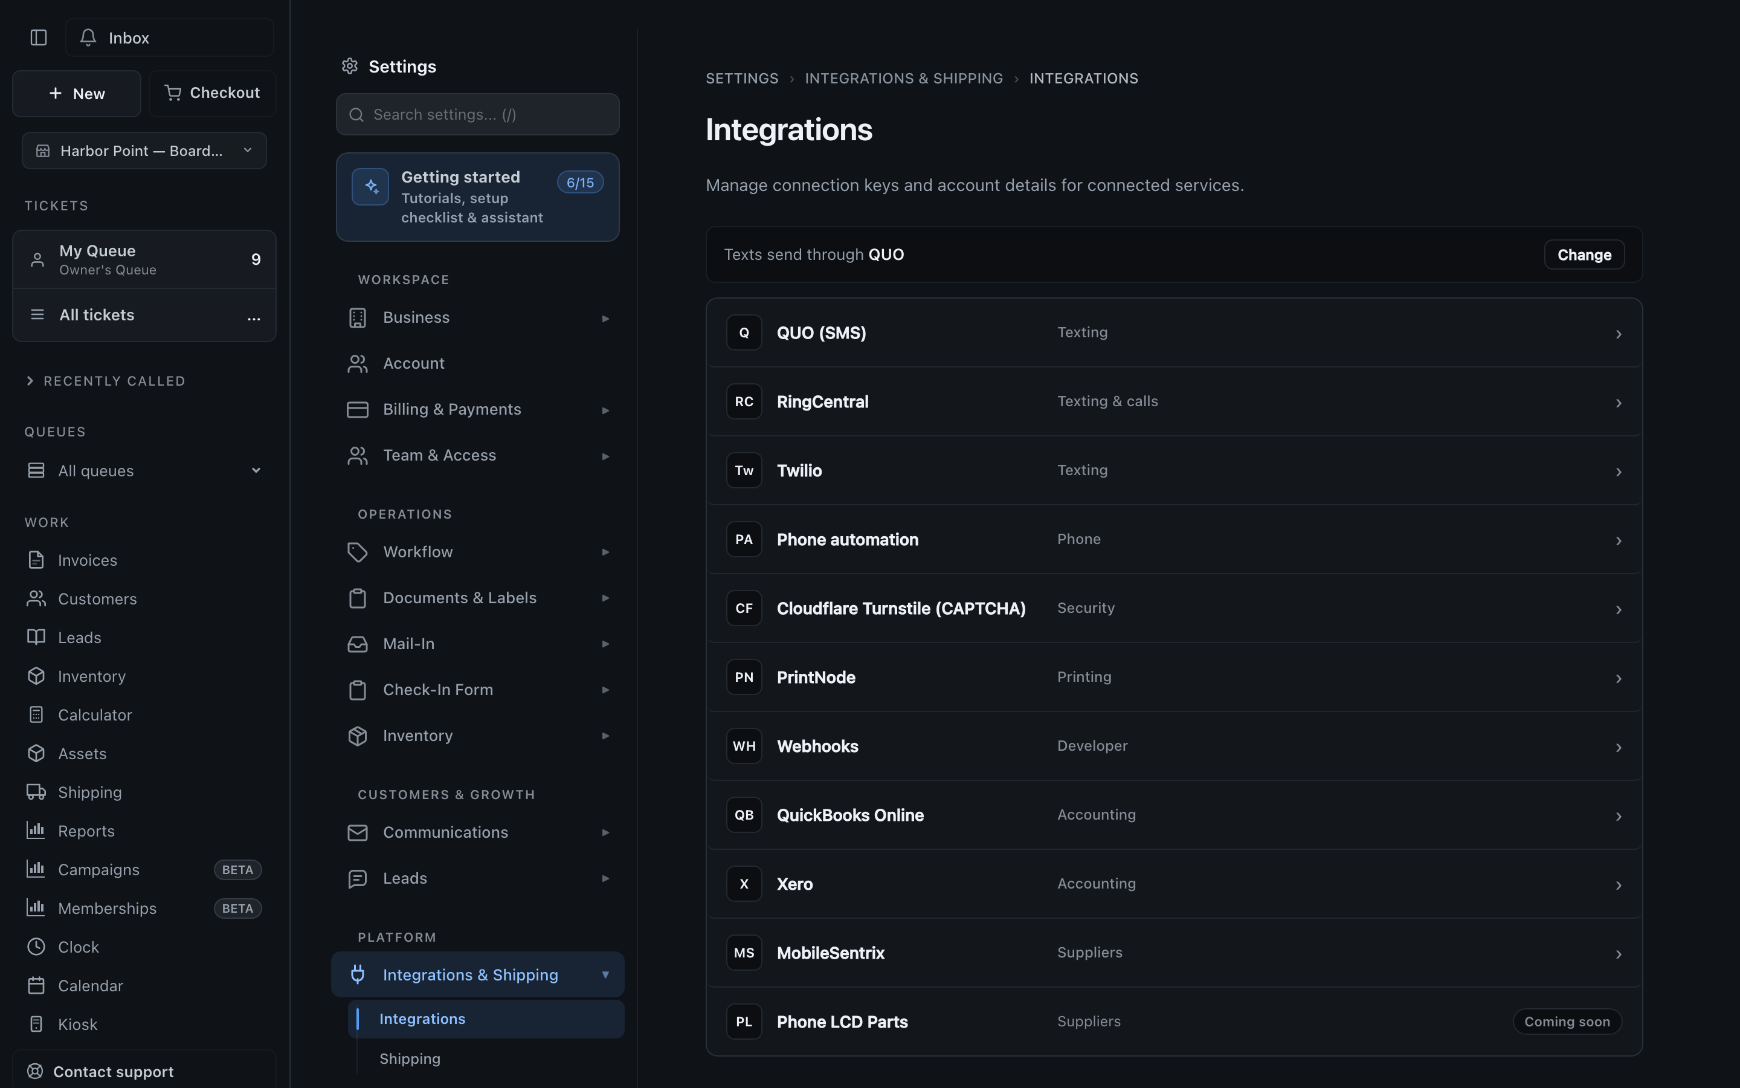Click the Customers people icon
1740x1088 pixels.
(36, 598)
